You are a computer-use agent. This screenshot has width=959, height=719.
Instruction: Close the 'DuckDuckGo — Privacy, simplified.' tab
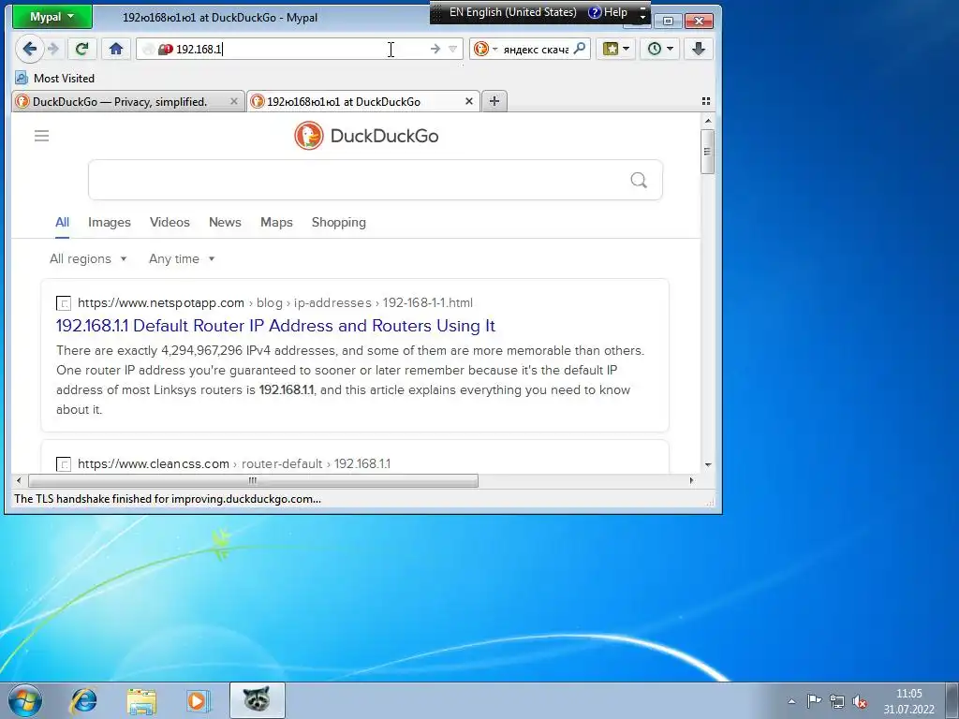pyautogui.click(x=233, y=101)
